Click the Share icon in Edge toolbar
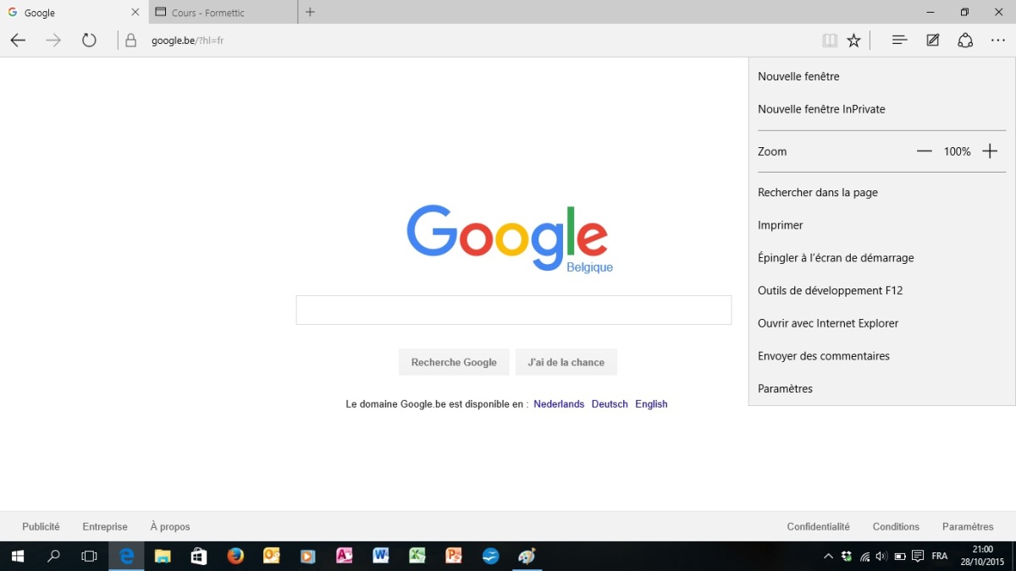The image size is (1016, 571). coord(965,41)
